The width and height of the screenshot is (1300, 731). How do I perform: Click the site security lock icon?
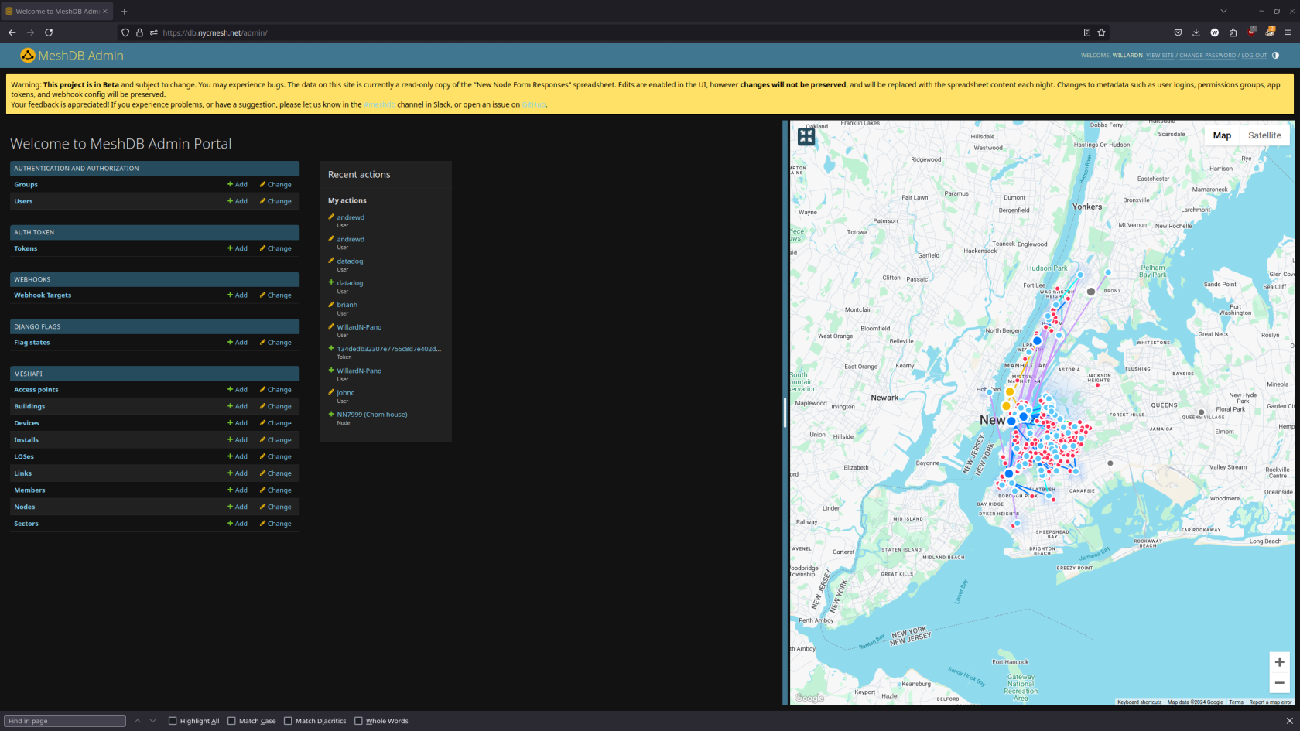(139, 32)
